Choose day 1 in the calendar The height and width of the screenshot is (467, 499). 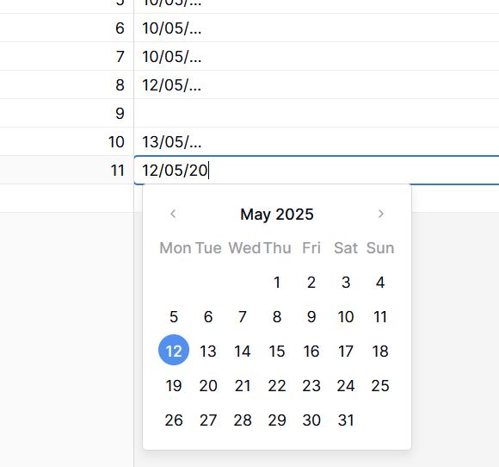point(277,283)
